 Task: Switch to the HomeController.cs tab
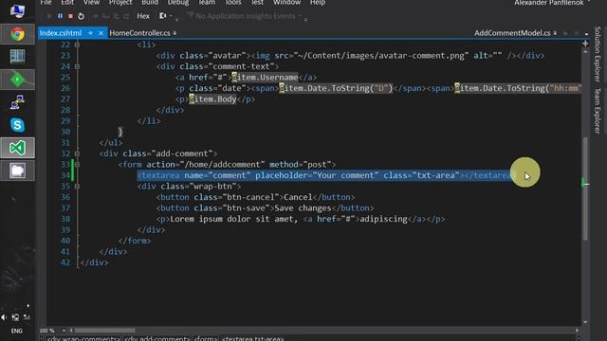(139, 33)
